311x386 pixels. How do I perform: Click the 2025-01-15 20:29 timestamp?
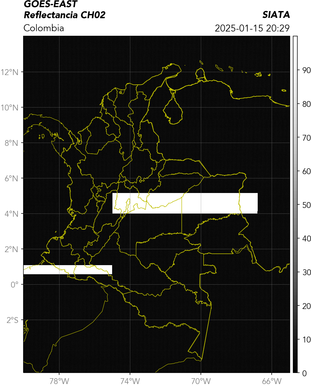coord(252,28)
